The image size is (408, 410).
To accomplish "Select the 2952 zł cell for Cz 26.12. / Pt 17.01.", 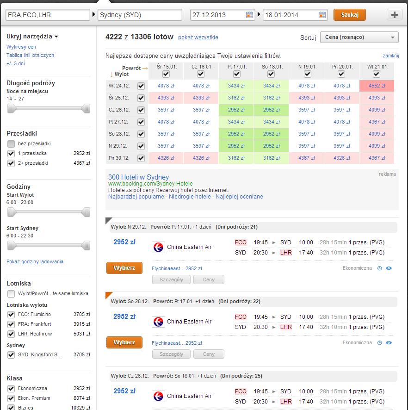I will (x=236, y=110).
